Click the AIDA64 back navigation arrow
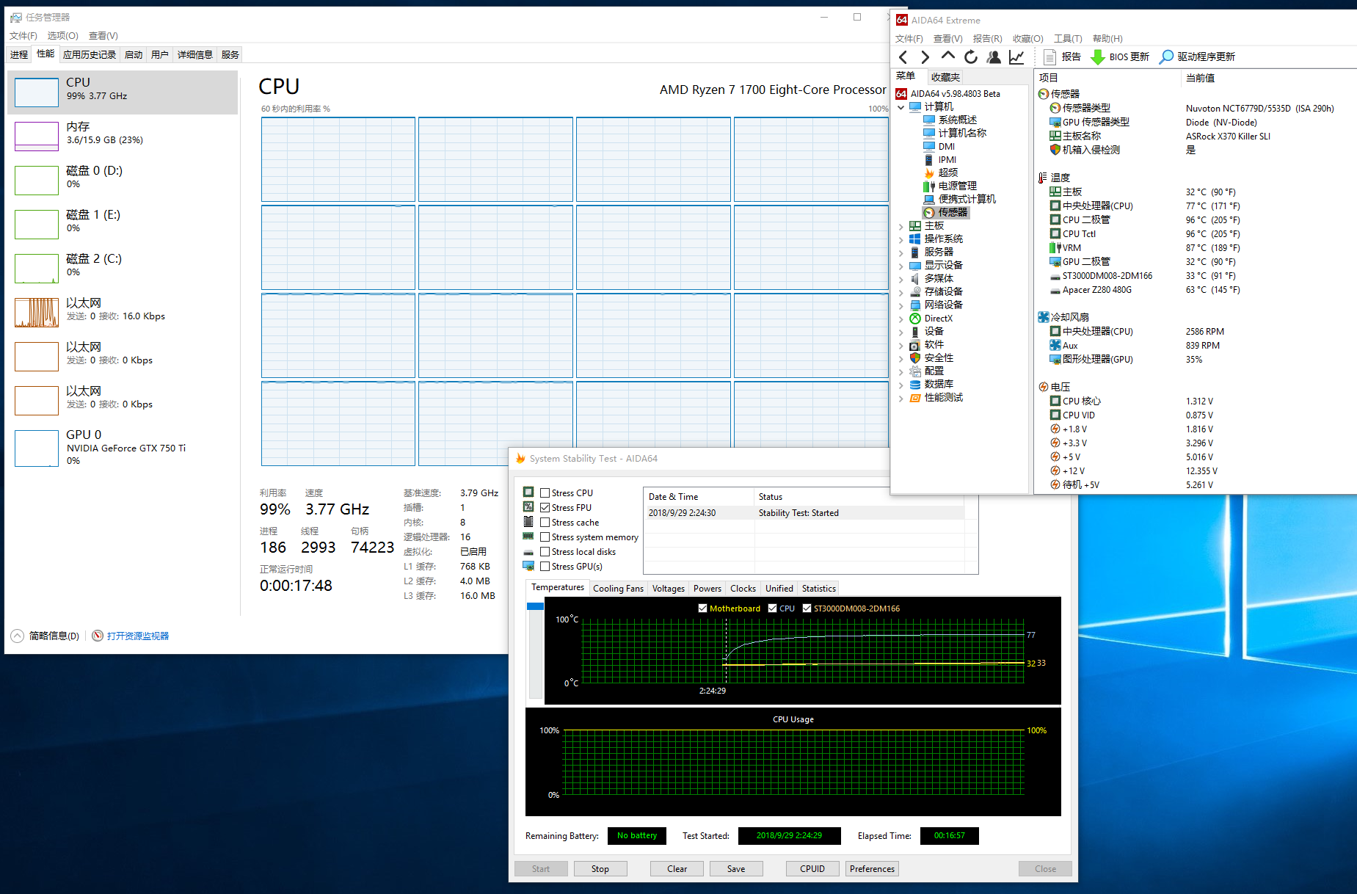Viewport: 1357px width, 894px height. tap(903, 57)
